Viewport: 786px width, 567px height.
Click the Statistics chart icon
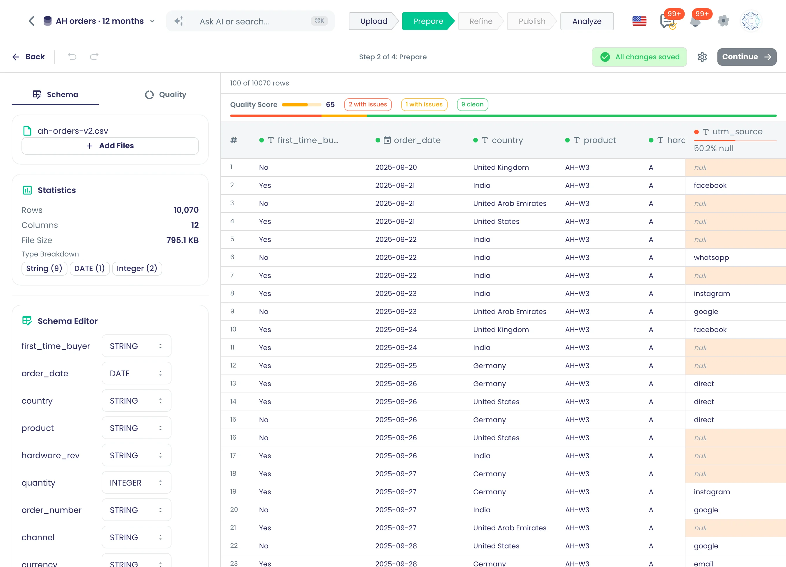[x=27, y=190]
